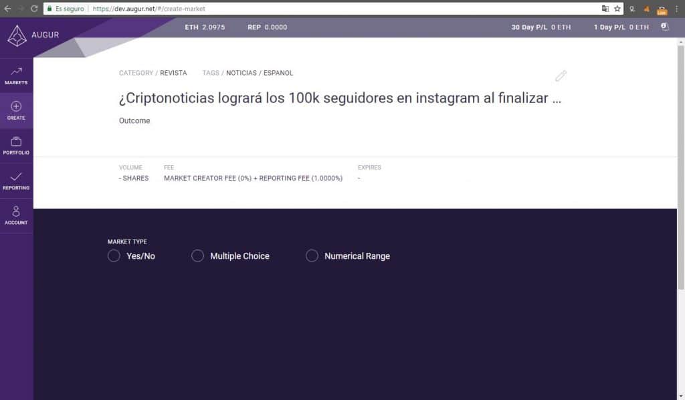The width and height of the screenshot is (685, 400).
Task: Open the Chrome three-dot menu
Action: pyautogui.click(x=677, y=9)
